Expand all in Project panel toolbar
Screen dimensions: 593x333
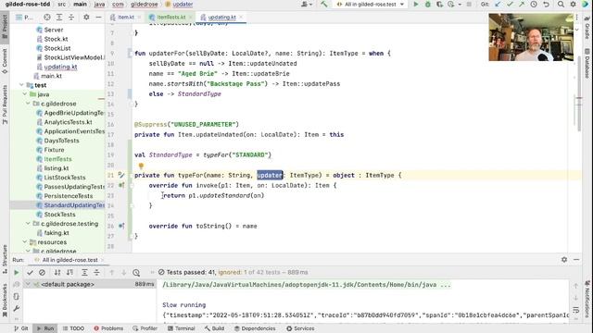coord(59,17)
